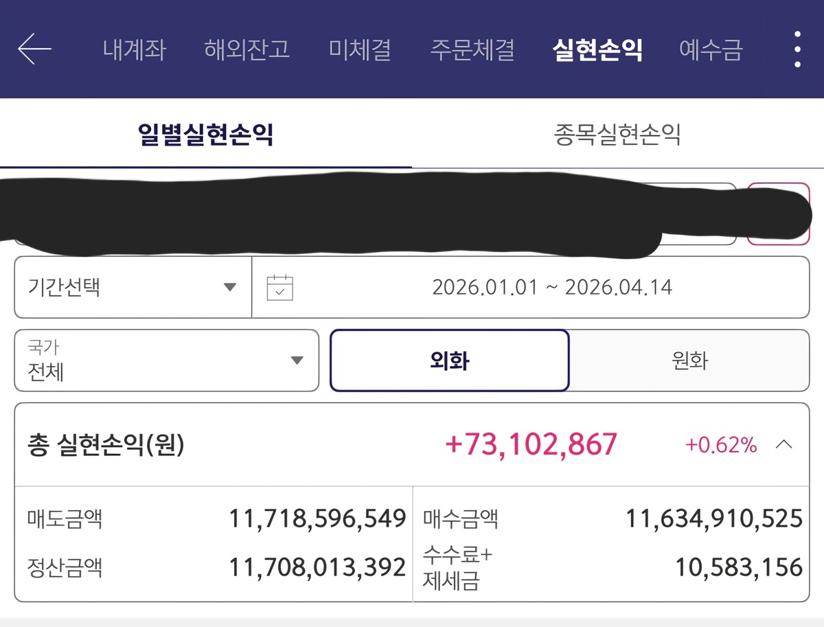Viewport: 824px width, 627px height.
Task: Open the 국가 country dropdown
Action: click(166, 361)
